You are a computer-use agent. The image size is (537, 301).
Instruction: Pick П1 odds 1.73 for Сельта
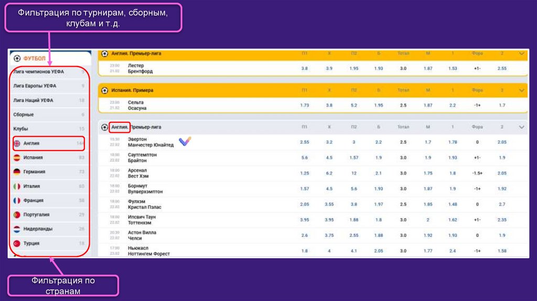coord(305,105)
